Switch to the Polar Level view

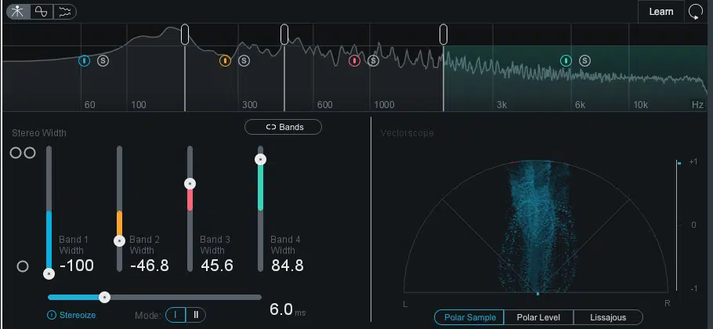pyautogui.click(x=539, y=317)
